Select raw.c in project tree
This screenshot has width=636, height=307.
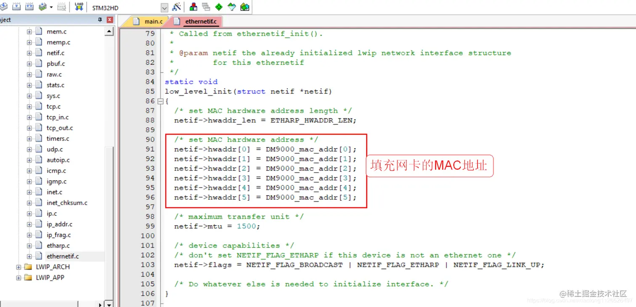coord(54,74)
